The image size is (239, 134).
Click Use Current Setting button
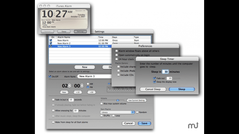point(137,100)
